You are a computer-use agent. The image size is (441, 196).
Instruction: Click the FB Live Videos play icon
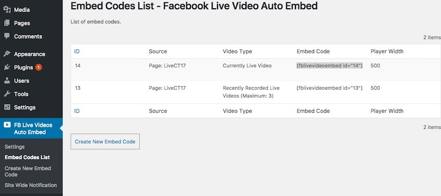7,125
